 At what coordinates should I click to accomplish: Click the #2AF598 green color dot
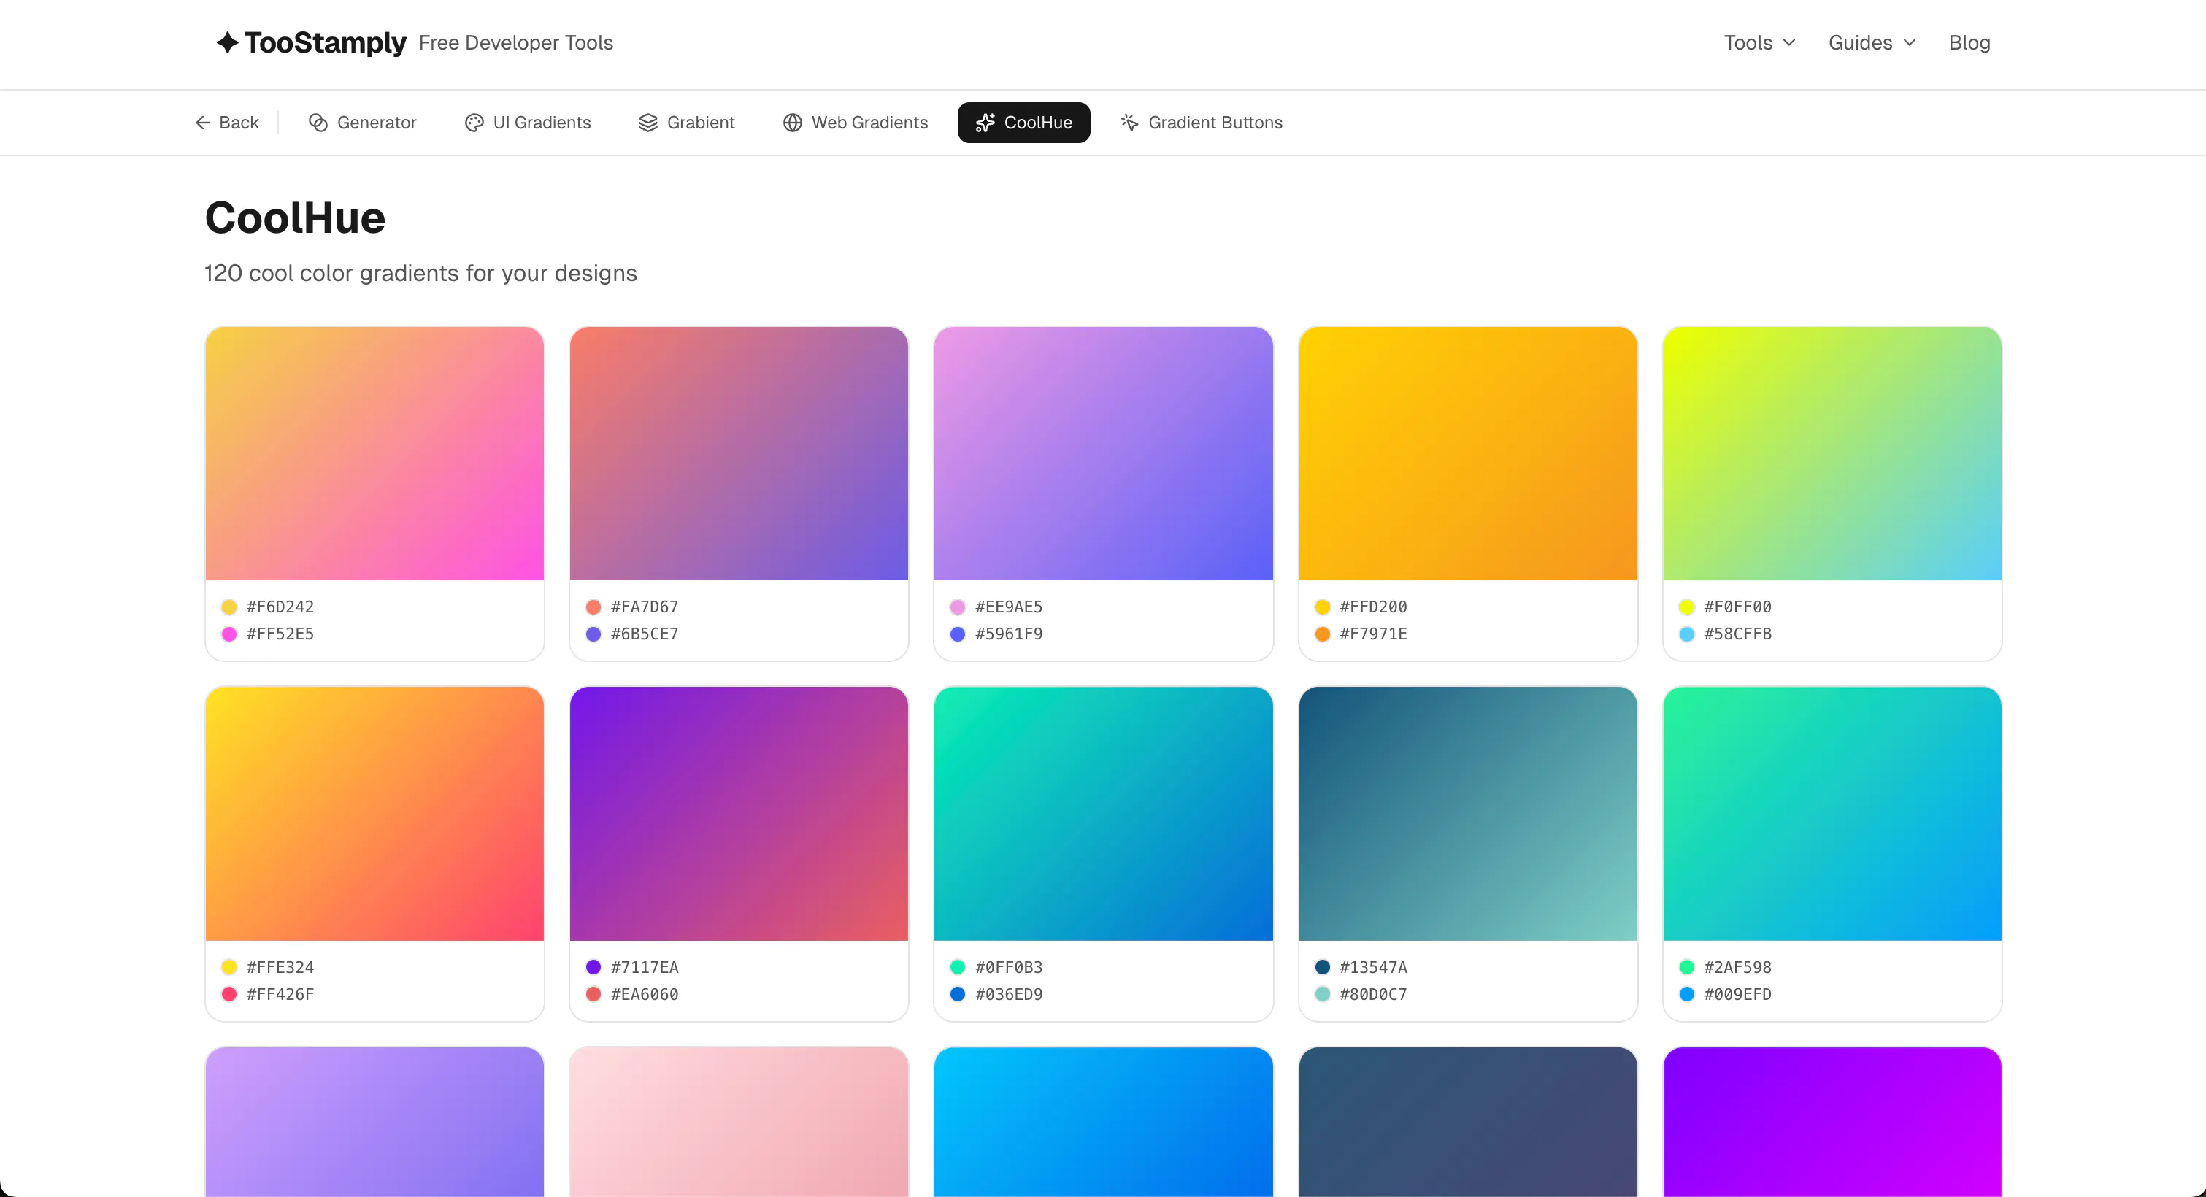1686,968
